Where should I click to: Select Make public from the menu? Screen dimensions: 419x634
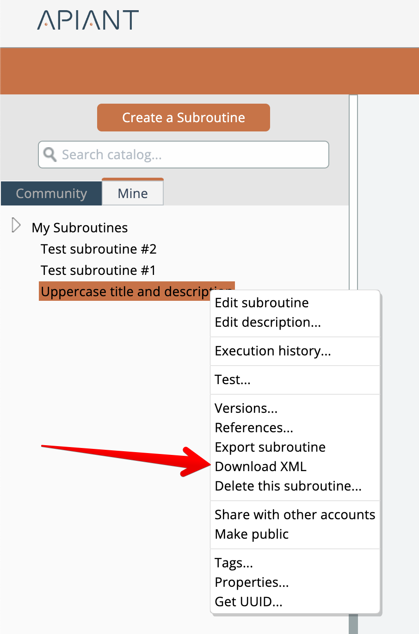(x=252, y=534)
